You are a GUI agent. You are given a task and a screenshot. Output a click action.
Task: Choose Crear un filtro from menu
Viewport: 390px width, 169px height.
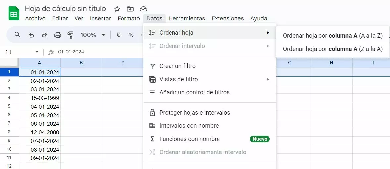point(177,66)
